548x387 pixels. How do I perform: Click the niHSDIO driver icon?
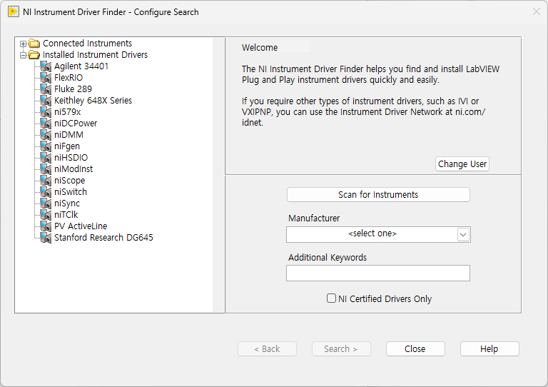pos(46,158)
